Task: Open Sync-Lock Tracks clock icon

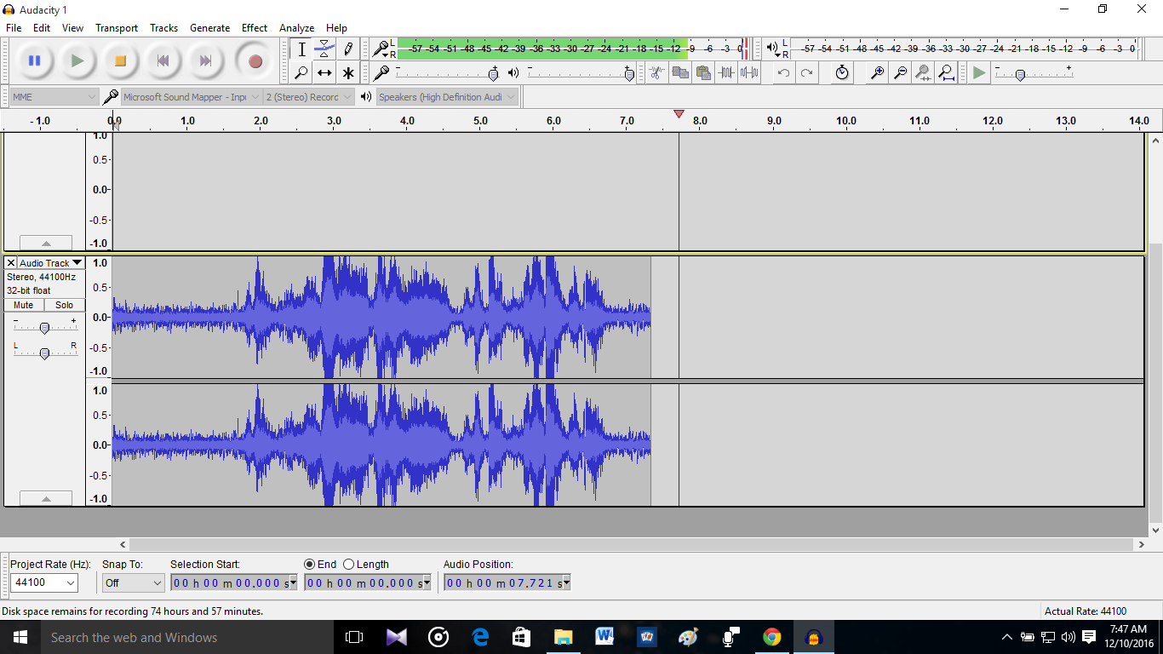Action: [x=842, y=72]
